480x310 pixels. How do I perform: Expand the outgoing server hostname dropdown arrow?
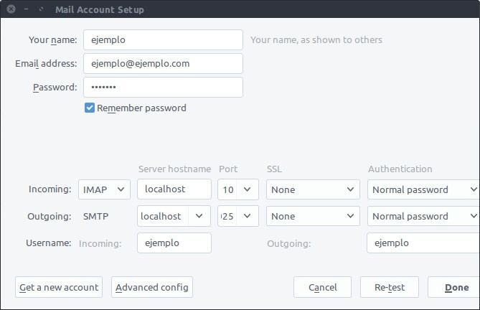pyautogui.click(x=199, y=216)
